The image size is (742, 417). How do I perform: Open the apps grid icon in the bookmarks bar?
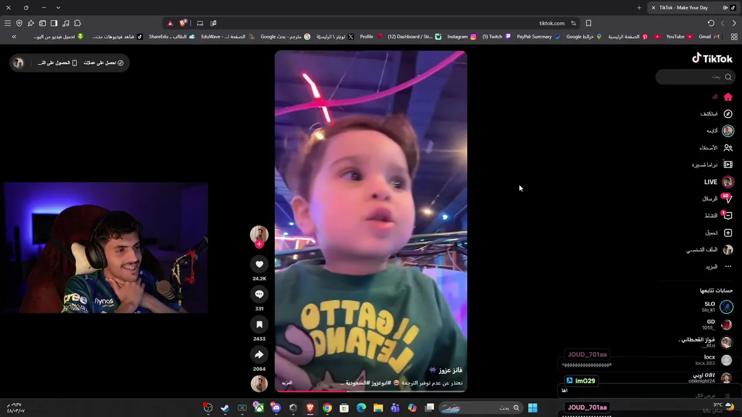[734, 36]
